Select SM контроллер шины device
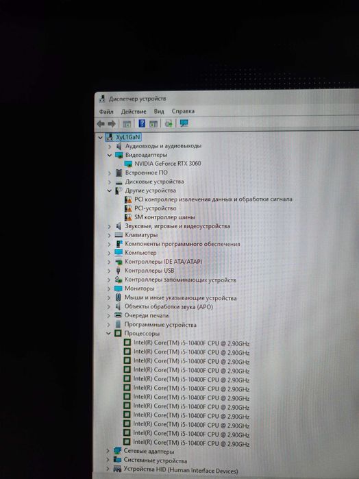This screenshot has height=479, width=359. (x=164, y=217)
